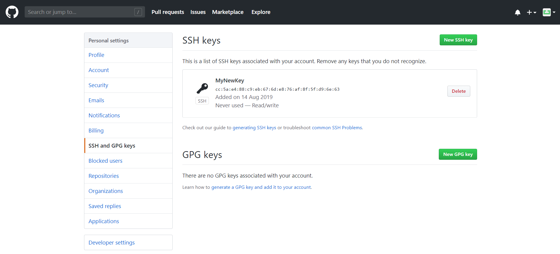Viewport: 560px width, 254px height.
Task: Focus the Search or jump to field
Action: [x=85, y=12]
